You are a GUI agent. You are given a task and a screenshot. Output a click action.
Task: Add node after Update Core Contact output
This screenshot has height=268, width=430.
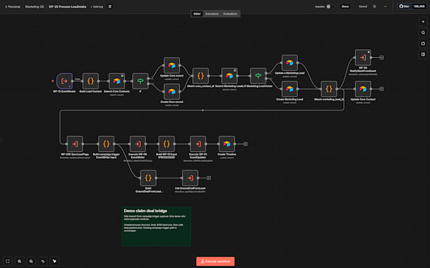pyautogui.click(x=381, y=89)
